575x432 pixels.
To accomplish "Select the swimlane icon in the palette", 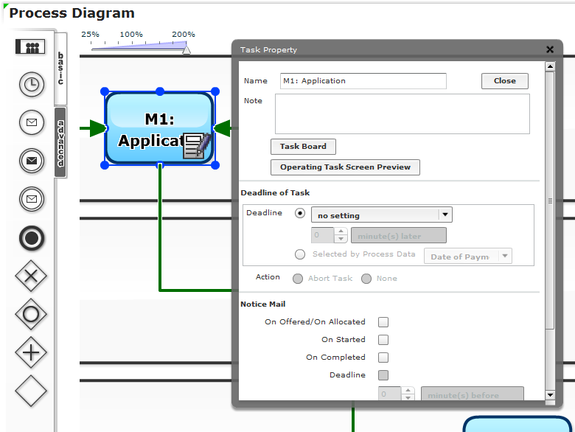I will (x=30, y=46).
